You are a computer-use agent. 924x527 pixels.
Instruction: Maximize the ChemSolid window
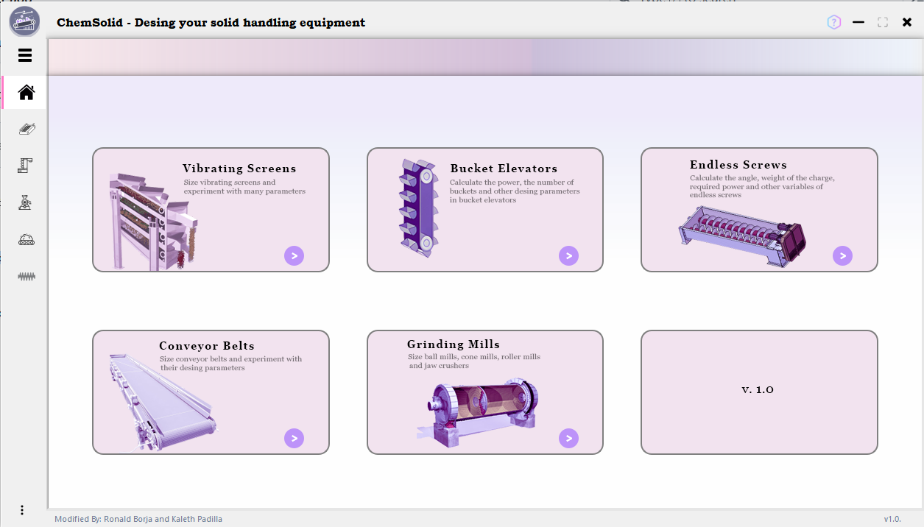coord(882,22)
